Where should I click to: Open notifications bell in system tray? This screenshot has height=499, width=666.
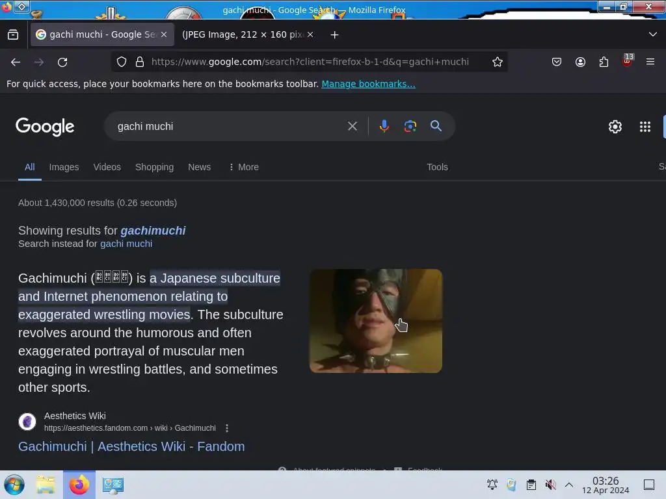pos(492,485)
